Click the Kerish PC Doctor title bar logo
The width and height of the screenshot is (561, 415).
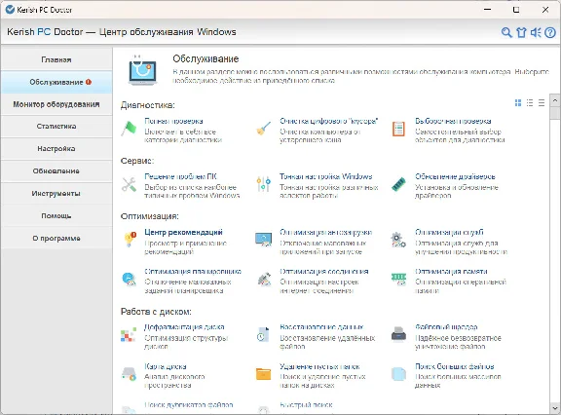(11, 10)
